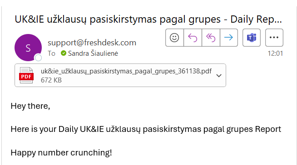297x165 pixels.
Task: Reply to the freshdesk email
Action: [x=193, y=38]
